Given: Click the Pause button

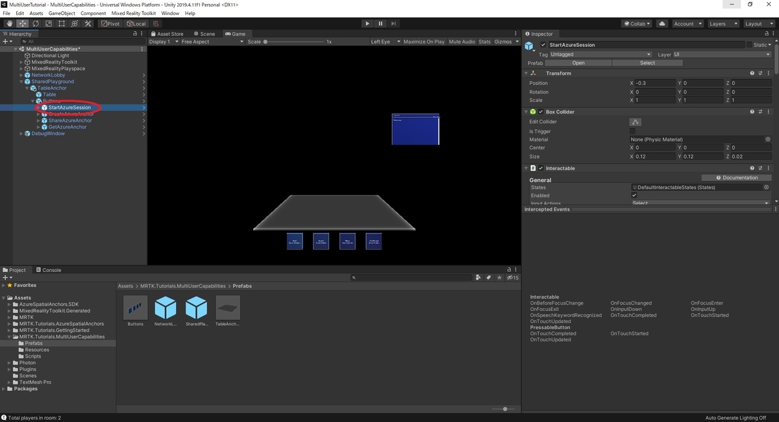Looking at the screenshot, I should click(x=380, y=23).
